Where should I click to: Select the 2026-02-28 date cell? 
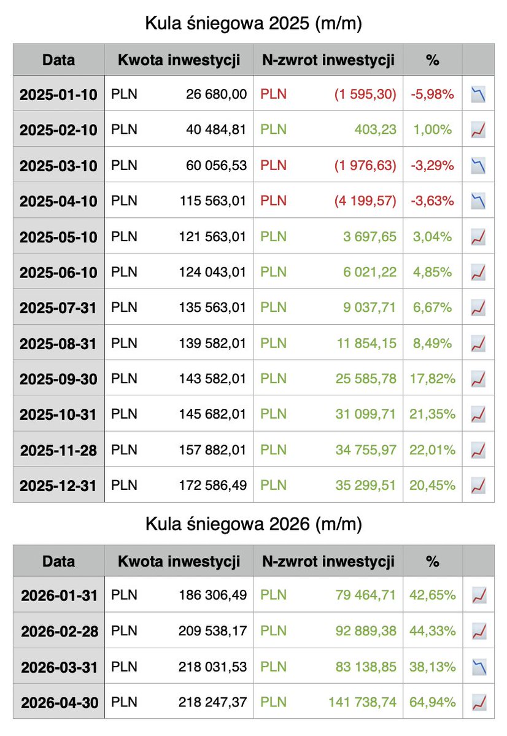click(x=58, y=630)
